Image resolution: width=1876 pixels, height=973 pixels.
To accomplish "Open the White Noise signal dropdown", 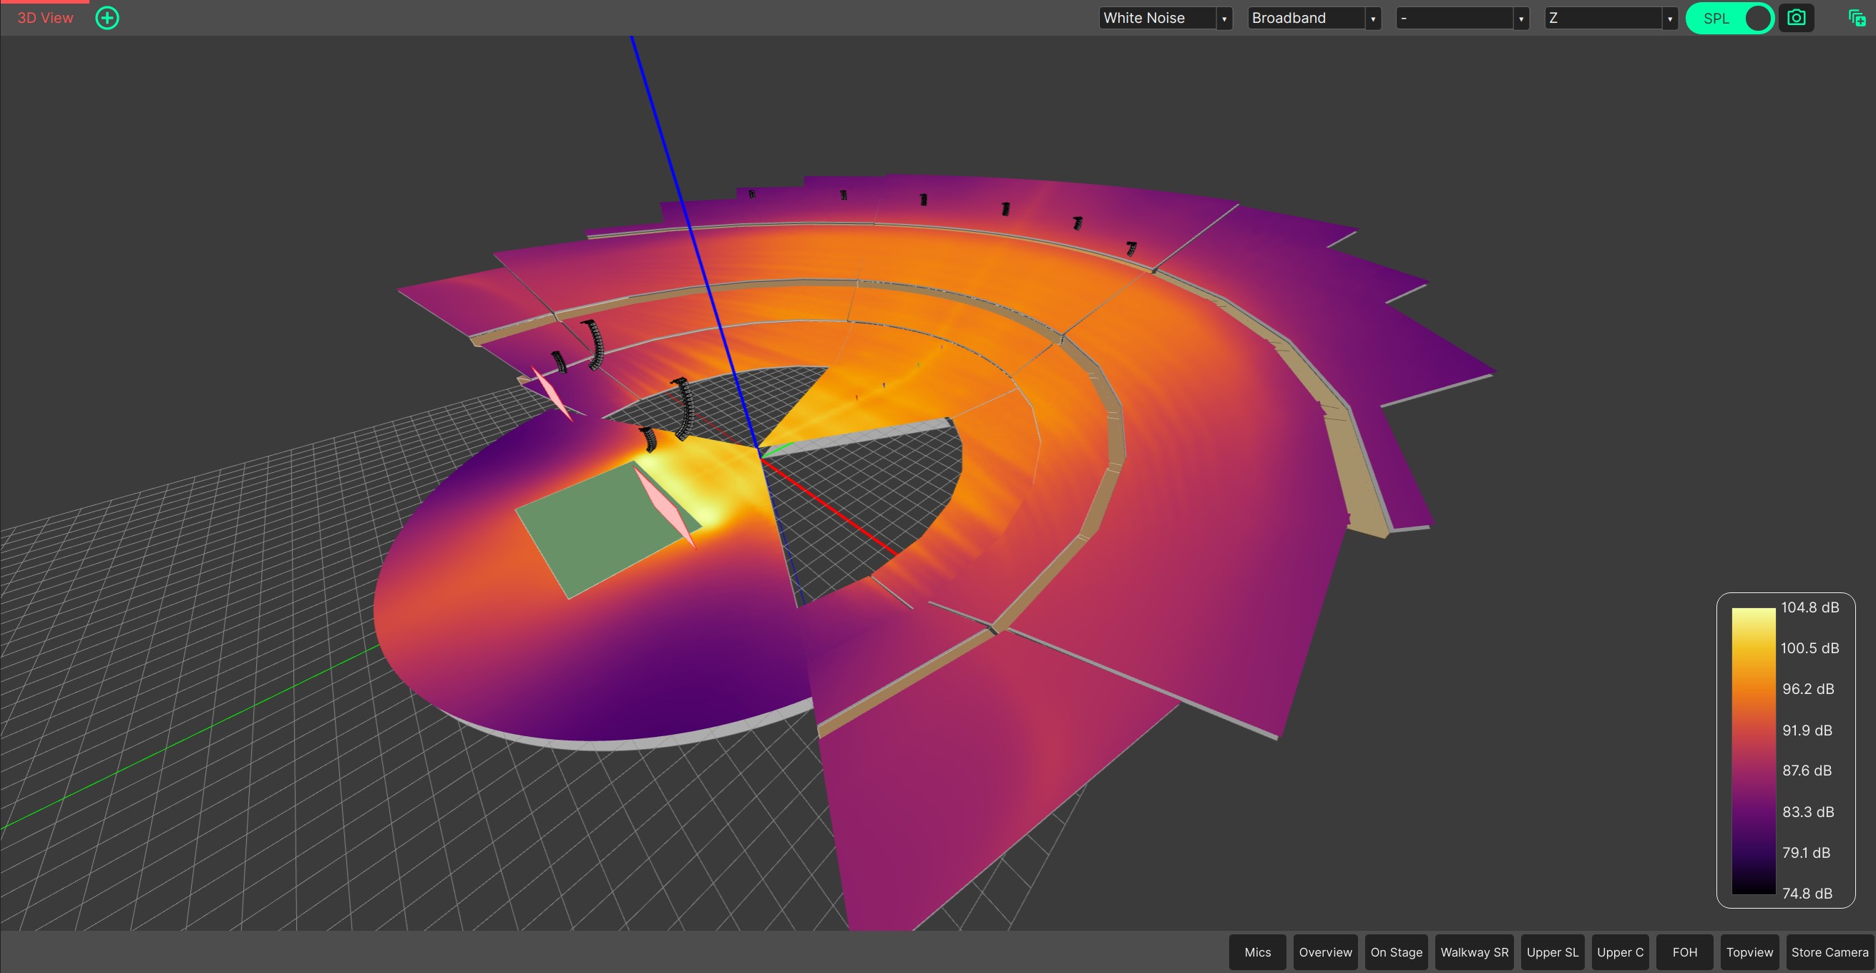I will [1164, 17].
